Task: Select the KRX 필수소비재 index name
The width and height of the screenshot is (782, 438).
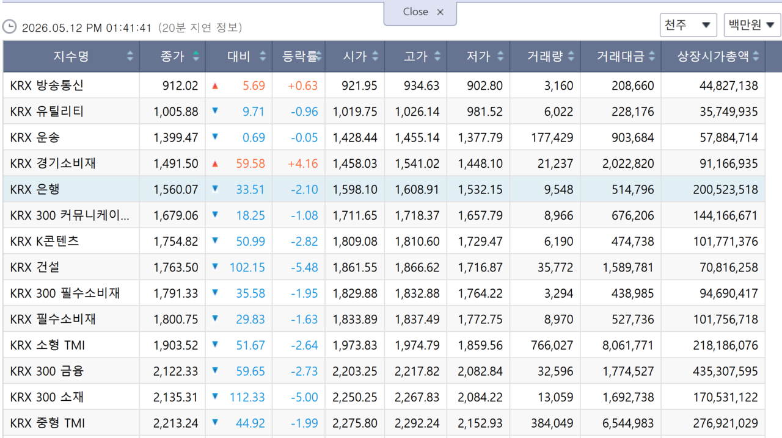Action: pyautogui.click(x=53, y=319)
